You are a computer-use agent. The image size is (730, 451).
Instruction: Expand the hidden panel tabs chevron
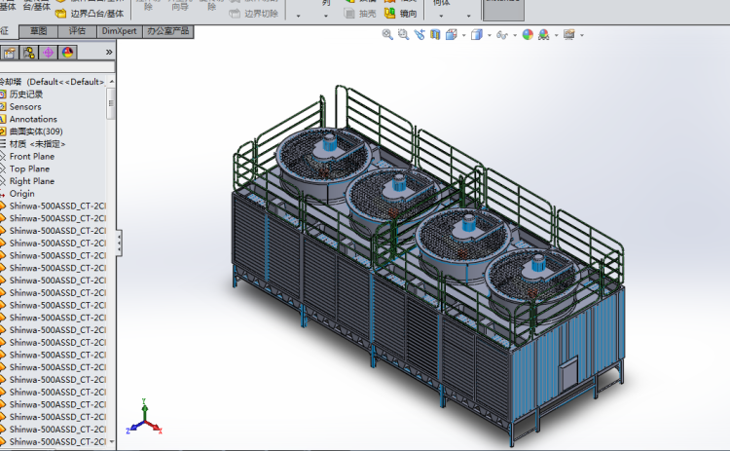coord(109,53)
